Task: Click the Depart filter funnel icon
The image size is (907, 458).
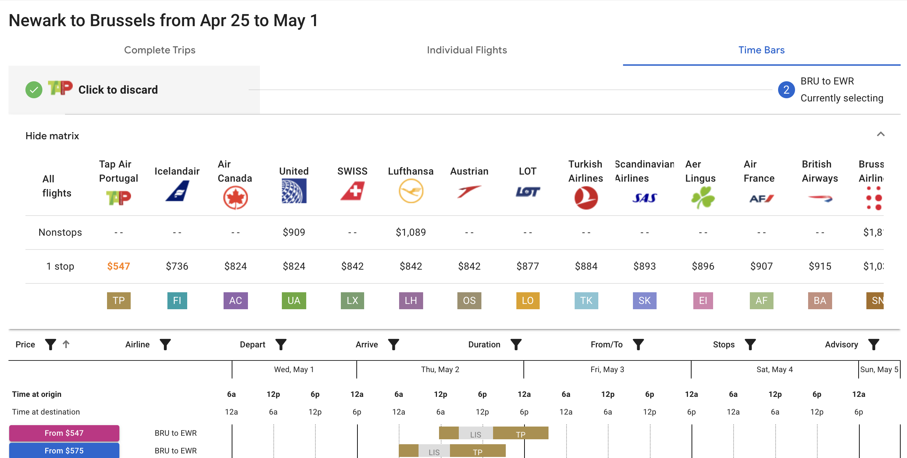Action: tap(281, 344)
